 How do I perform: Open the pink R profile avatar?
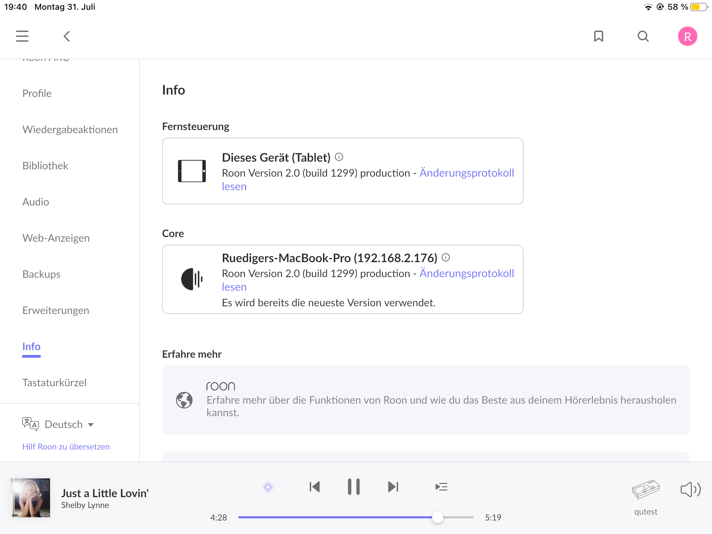pos(688,36)
